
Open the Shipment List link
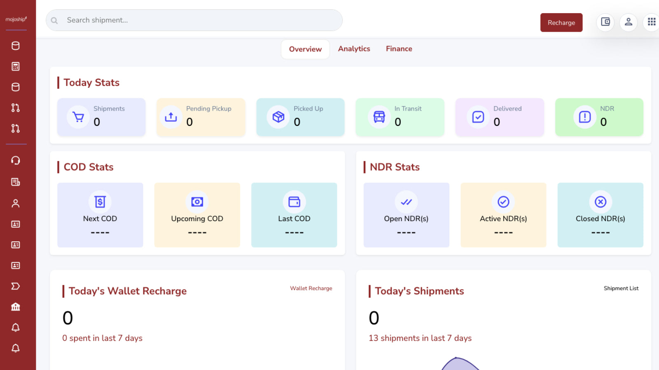(621, 288)
